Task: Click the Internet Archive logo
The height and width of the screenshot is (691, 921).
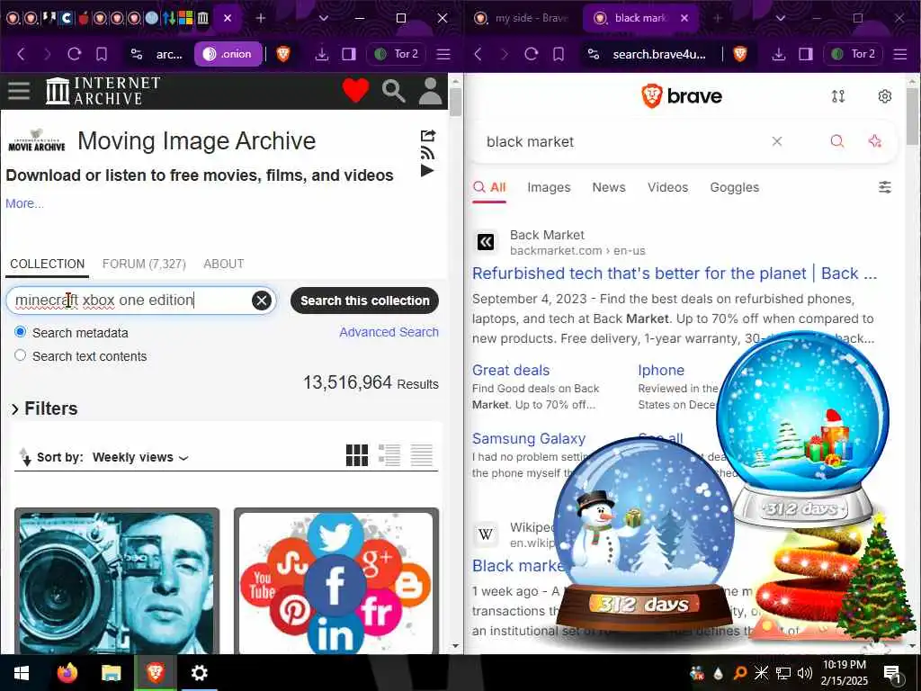Action: click(103, 91)
